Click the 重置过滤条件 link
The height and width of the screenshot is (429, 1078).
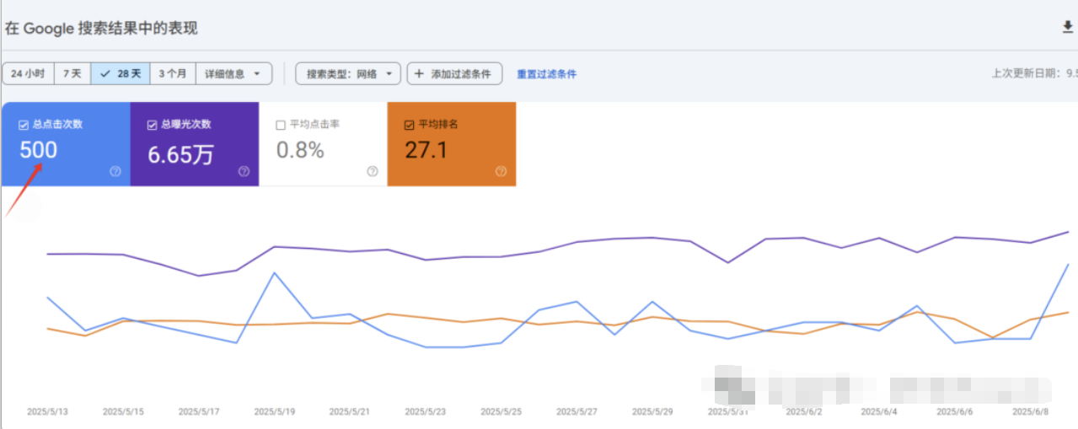pyautogui.click(x=546, y=74)
